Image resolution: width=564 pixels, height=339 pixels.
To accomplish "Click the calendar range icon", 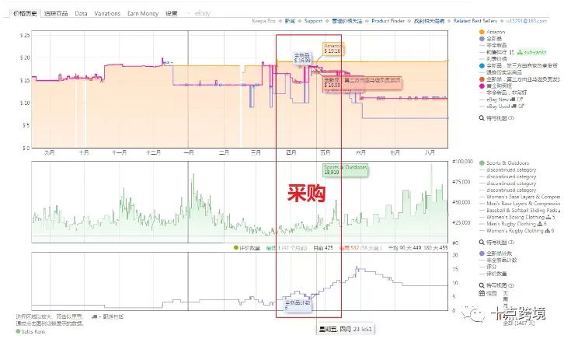I will 482,294.
